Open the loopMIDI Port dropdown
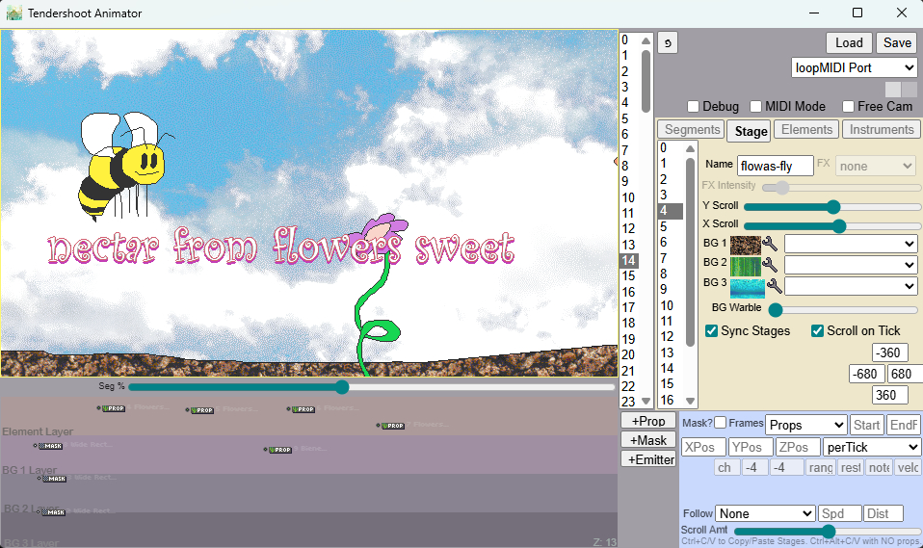The image size is (923, 548). coord(855,67)
